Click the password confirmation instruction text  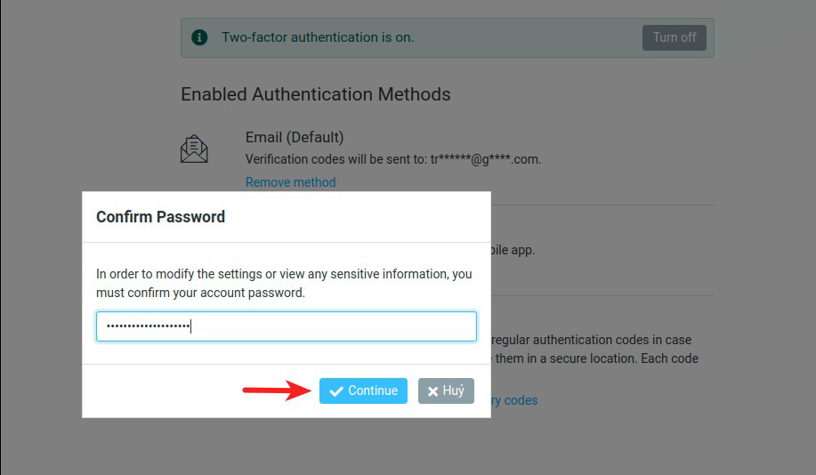[284, 283]
